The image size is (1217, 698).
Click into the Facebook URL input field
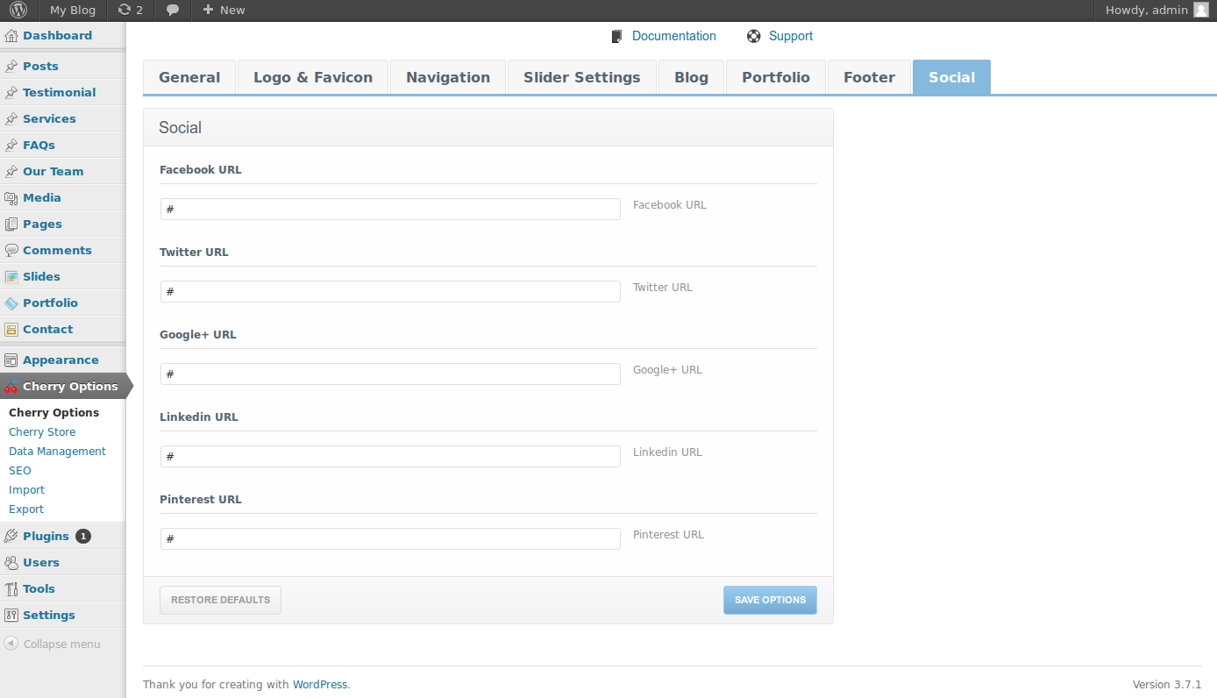point(390,209)
